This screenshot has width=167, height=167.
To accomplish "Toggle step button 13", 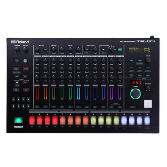I will click(124, 120).
